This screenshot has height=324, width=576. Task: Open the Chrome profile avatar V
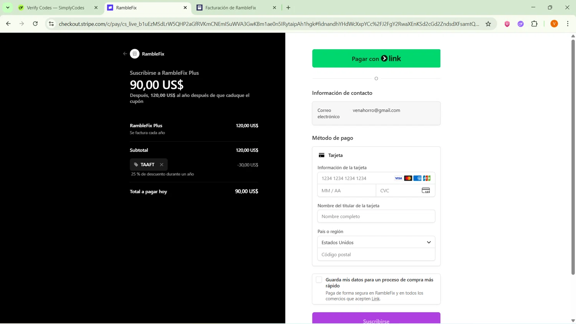[554, 24]
